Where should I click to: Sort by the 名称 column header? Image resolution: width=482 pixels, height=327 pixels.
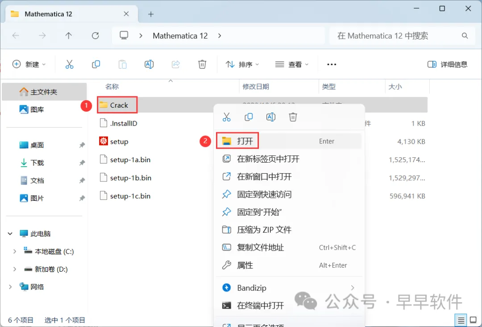tap(112, 87)
